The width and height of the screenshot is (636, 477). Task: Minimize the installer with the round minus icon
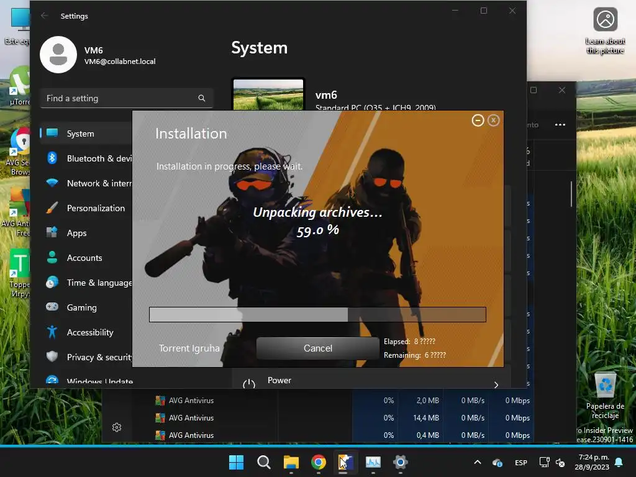478,120
